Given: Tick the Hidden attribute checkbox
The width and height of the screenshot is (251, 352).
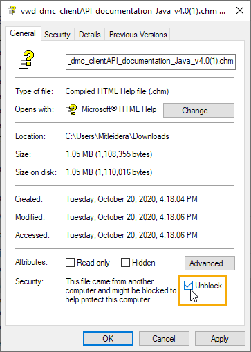Looking at the screenshot, I should click(125, 263).
